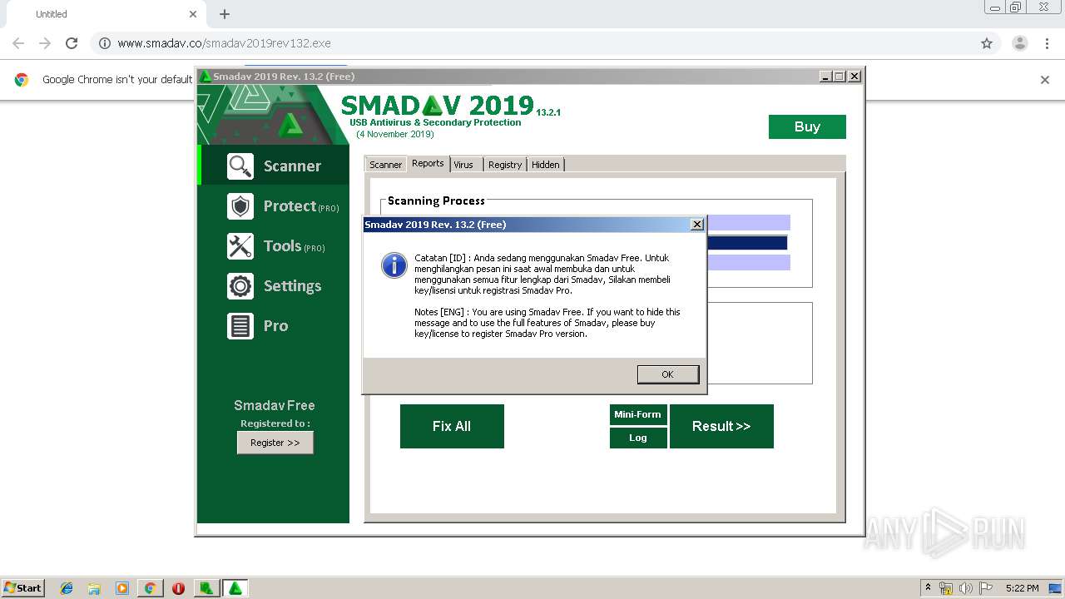1065x599 pixels.
Task: Click the wrench and screwdriver Tools icon
Action: tap(240, 246)
